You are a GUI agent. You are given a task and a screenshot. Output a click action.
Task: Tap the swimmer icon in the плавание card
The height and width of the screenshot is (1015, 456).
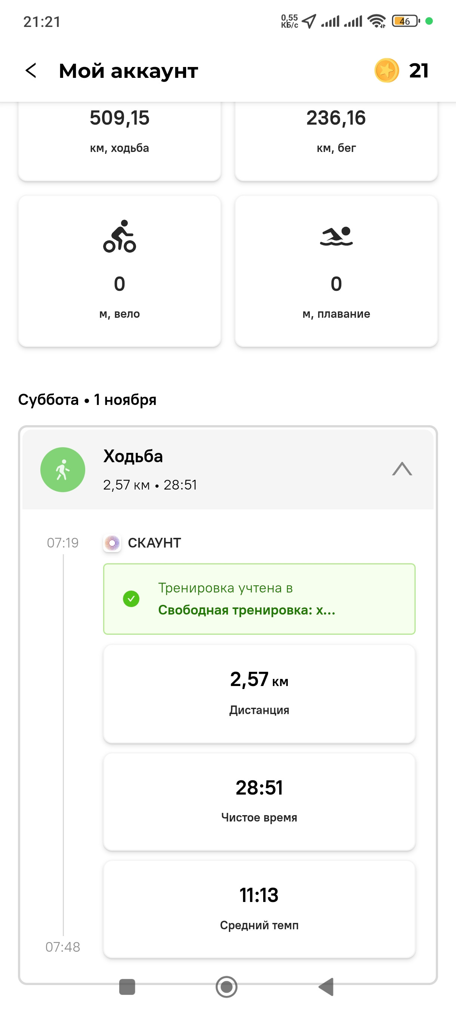point(336,236)
